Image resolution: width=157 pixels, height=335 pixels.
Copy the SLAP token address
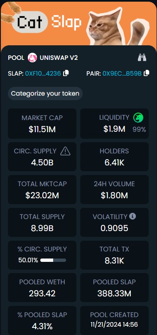point(66,73)
